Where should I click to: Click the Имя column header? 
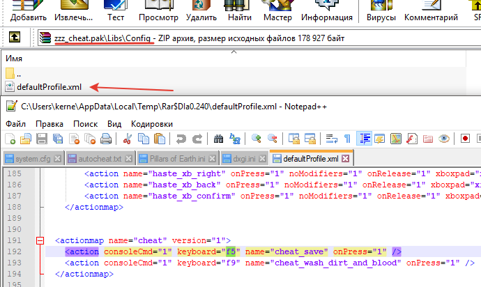click(15, 59)
